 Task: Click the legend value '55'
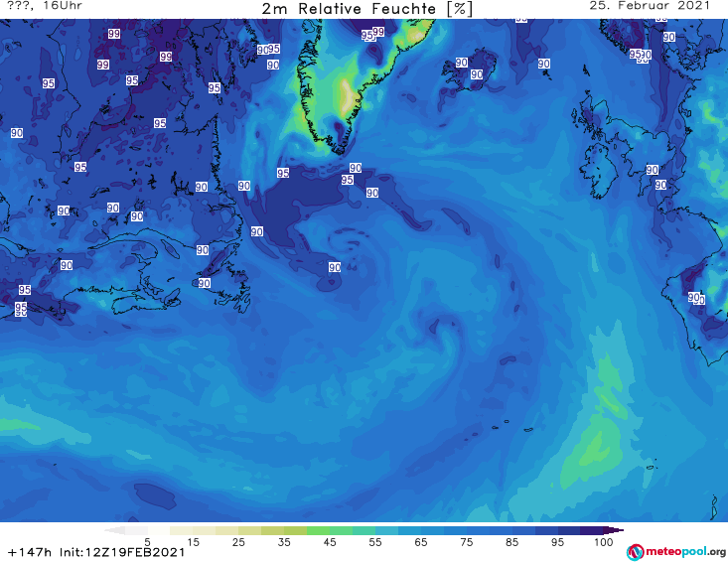(x=375, y=542)
